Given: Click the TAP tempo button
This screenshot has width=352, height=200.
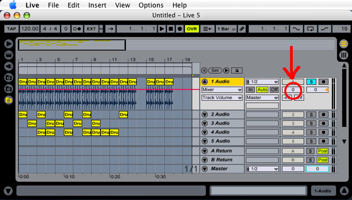Looking at the screenshot, I should pyautogui.click(x=11, y=29).
